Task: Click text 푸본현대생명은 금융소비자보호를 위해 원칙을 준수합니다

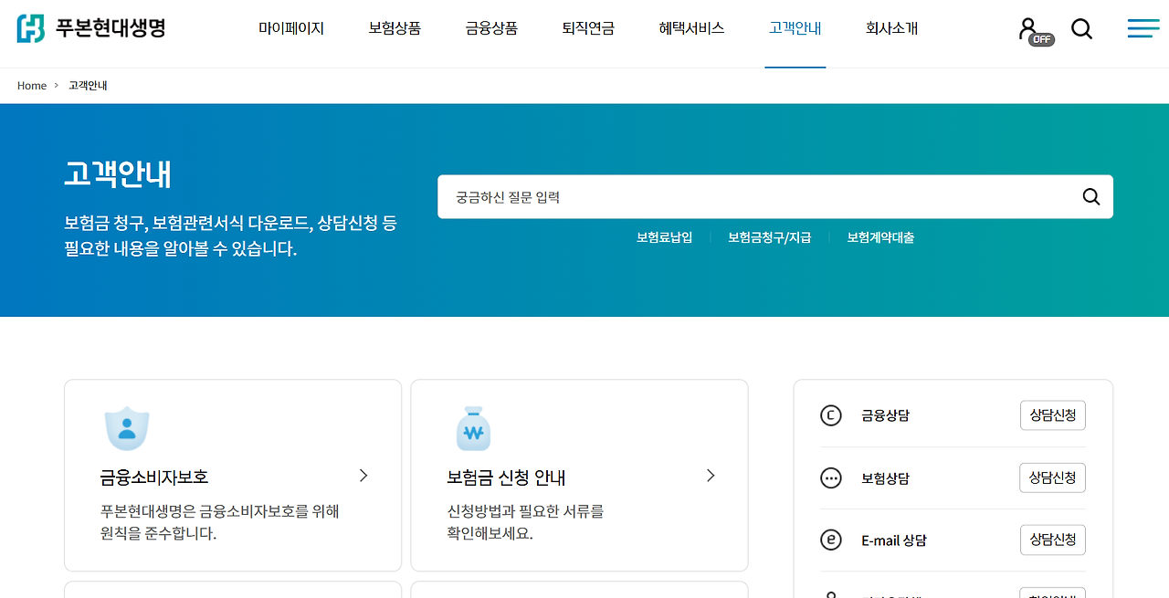Action: click(219, 522)
